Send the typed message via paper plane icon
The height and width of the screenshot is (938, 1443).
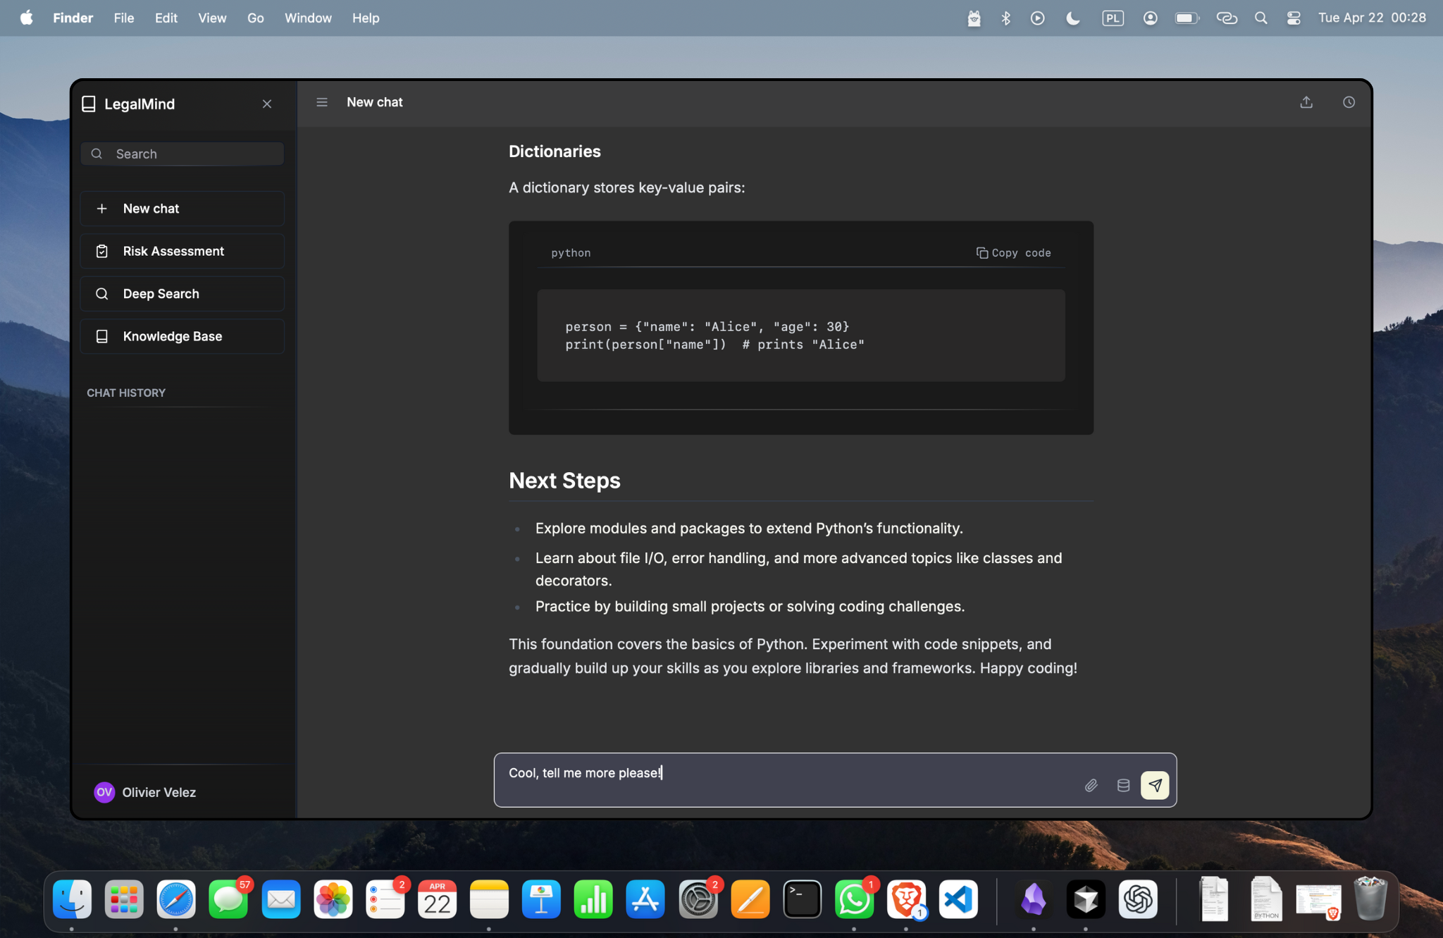click(x=1154, y=784)
